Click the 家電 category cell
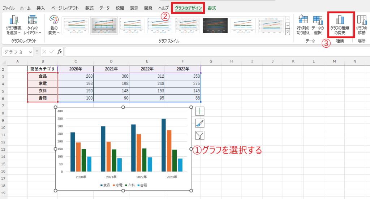 point(43,83)
